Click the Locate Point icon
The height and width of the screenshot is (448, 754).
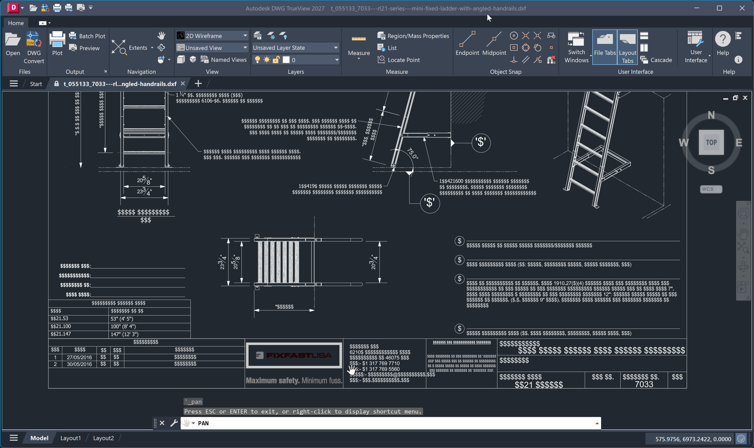(x=381, y=59)
